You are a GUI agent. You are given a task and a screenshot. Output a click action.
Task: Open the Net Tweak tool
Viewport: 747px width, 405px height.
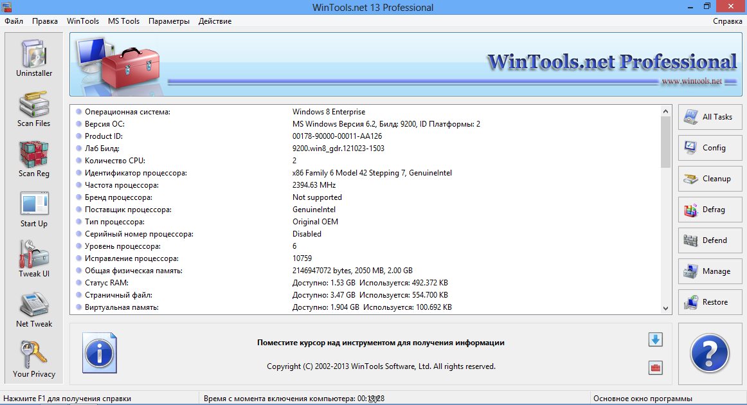click(x=34, y=309)
